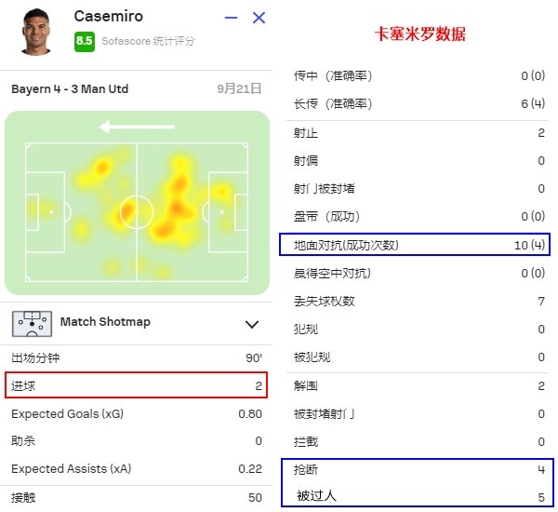Image resolution: width=558 pixels, height=512 pixels.
Task: Click the center circle of the heatmap pitch
Action: pyautogui.click(x=137, y=212)
